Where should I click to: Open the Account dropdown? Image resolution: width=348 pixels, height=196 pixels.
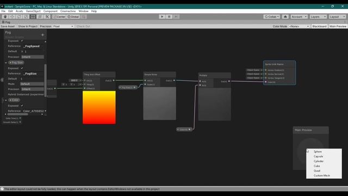(299, 17)
